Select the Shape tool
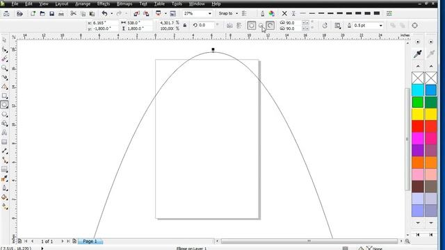The image size is (445, 250). pos(4,49)
